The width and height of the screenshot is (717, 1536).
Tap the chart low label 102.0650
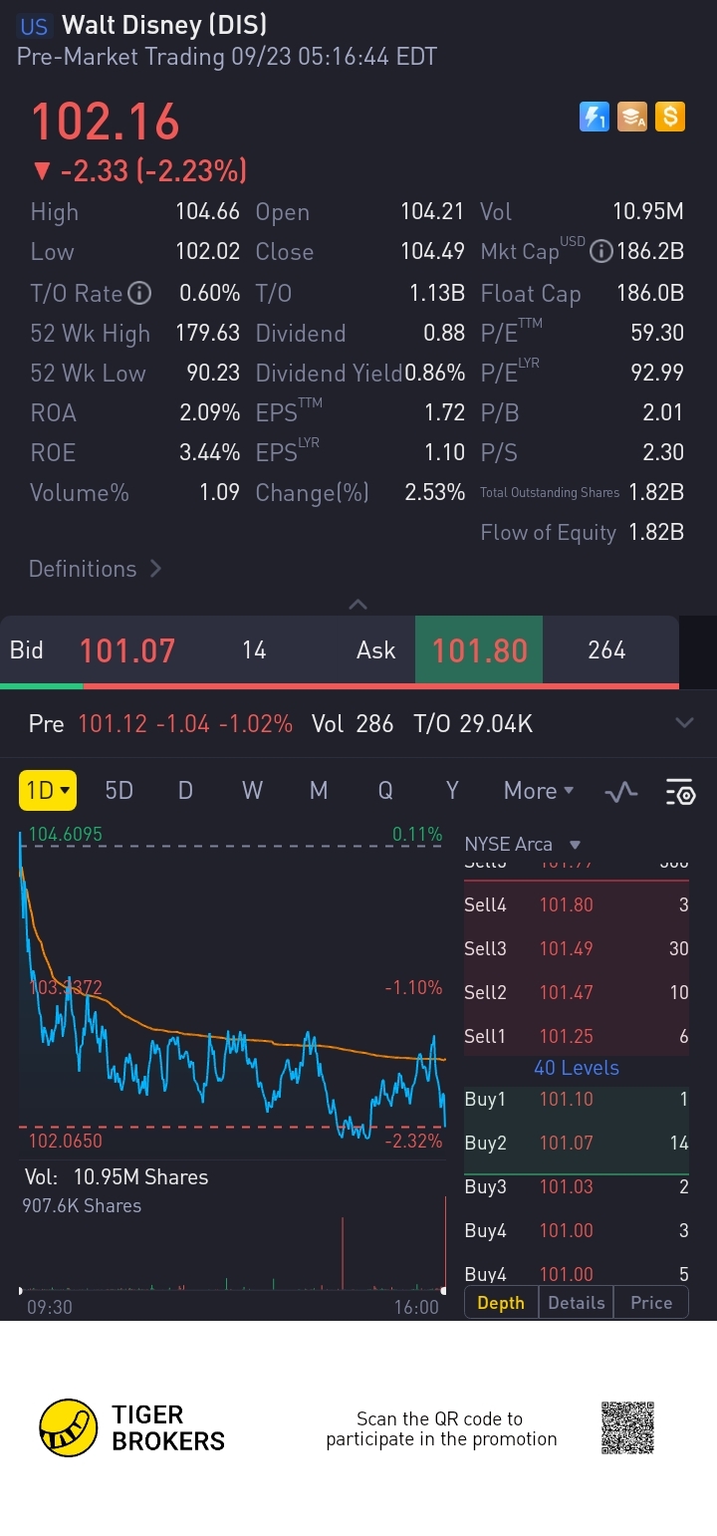(66, 1142)
